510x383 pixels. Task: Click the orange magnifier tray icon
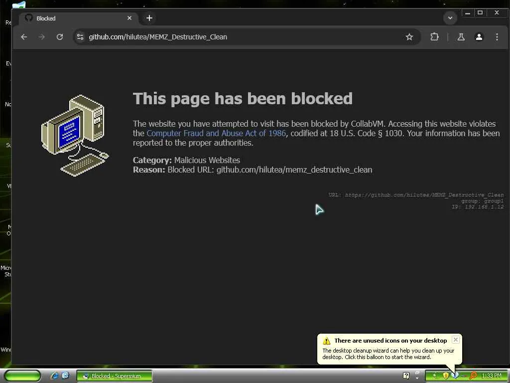click(473, 376)
